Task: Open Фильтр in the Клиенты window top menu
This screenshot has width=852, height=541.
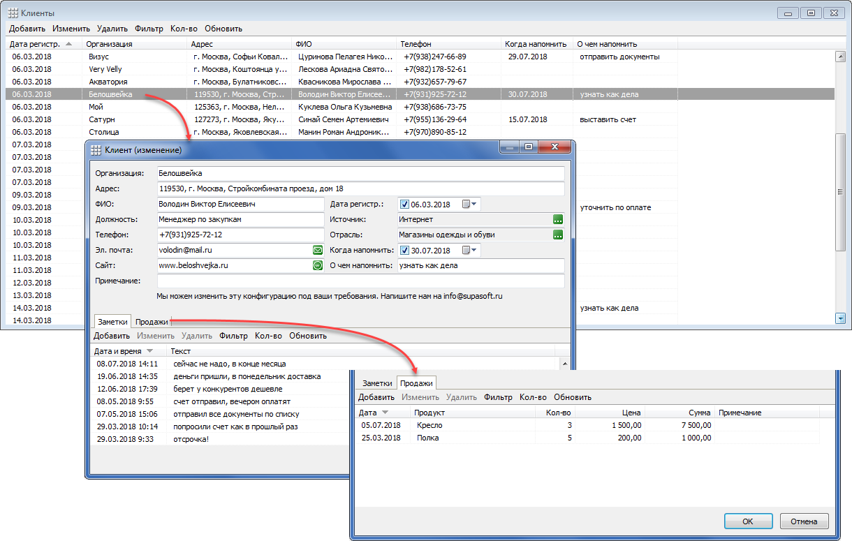Action: pyautogui.click(x=149, y=29)
